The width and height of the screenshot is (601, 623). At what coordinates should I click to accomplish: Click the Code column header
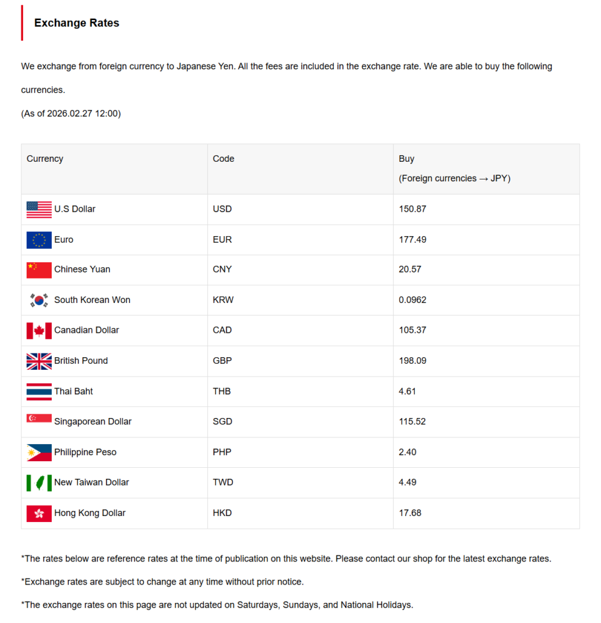point(223,159)
